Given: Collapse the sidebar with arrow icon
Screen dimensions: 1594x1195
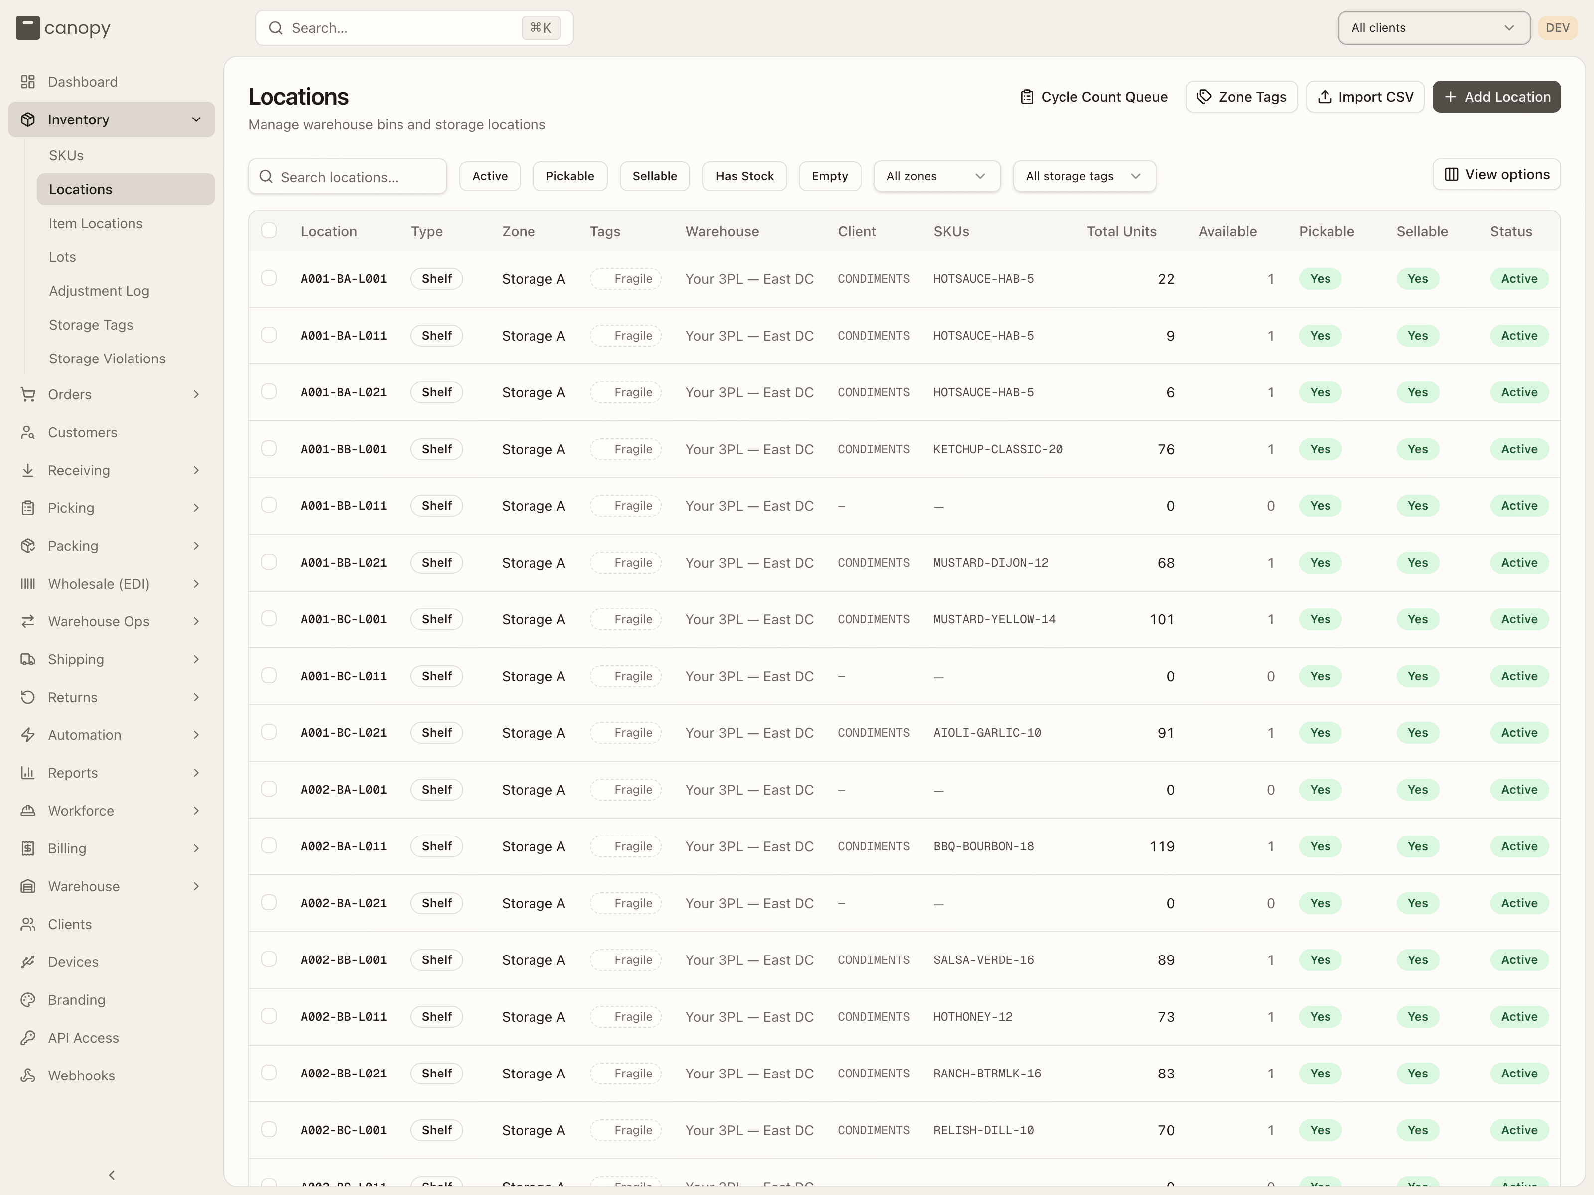Looking at the screenshot, I should point(112,1175).
